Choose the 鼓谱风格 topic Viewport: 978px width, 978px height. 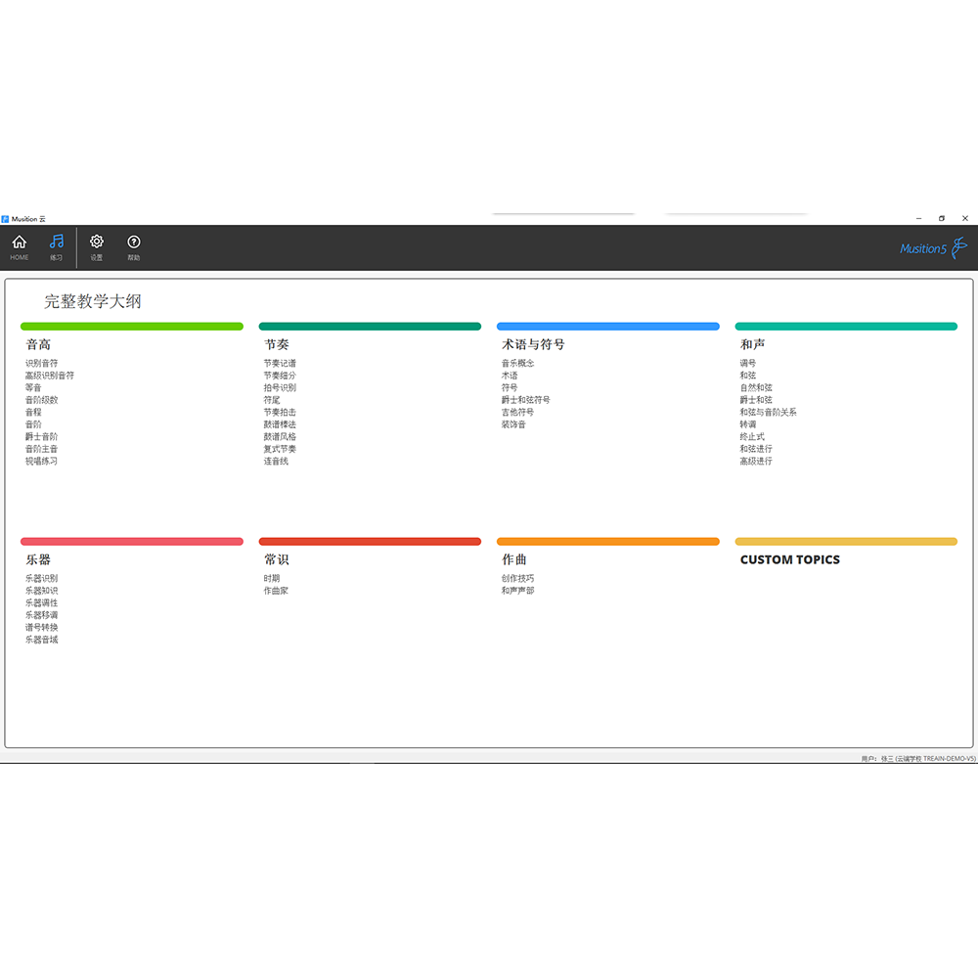coord(280,437)
